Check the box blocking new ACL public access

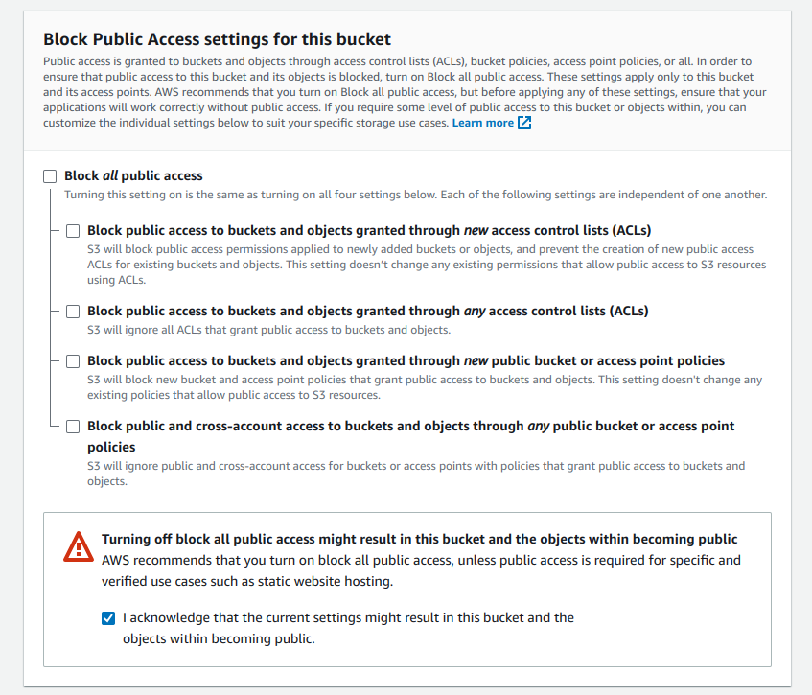[x=73, y=231]
